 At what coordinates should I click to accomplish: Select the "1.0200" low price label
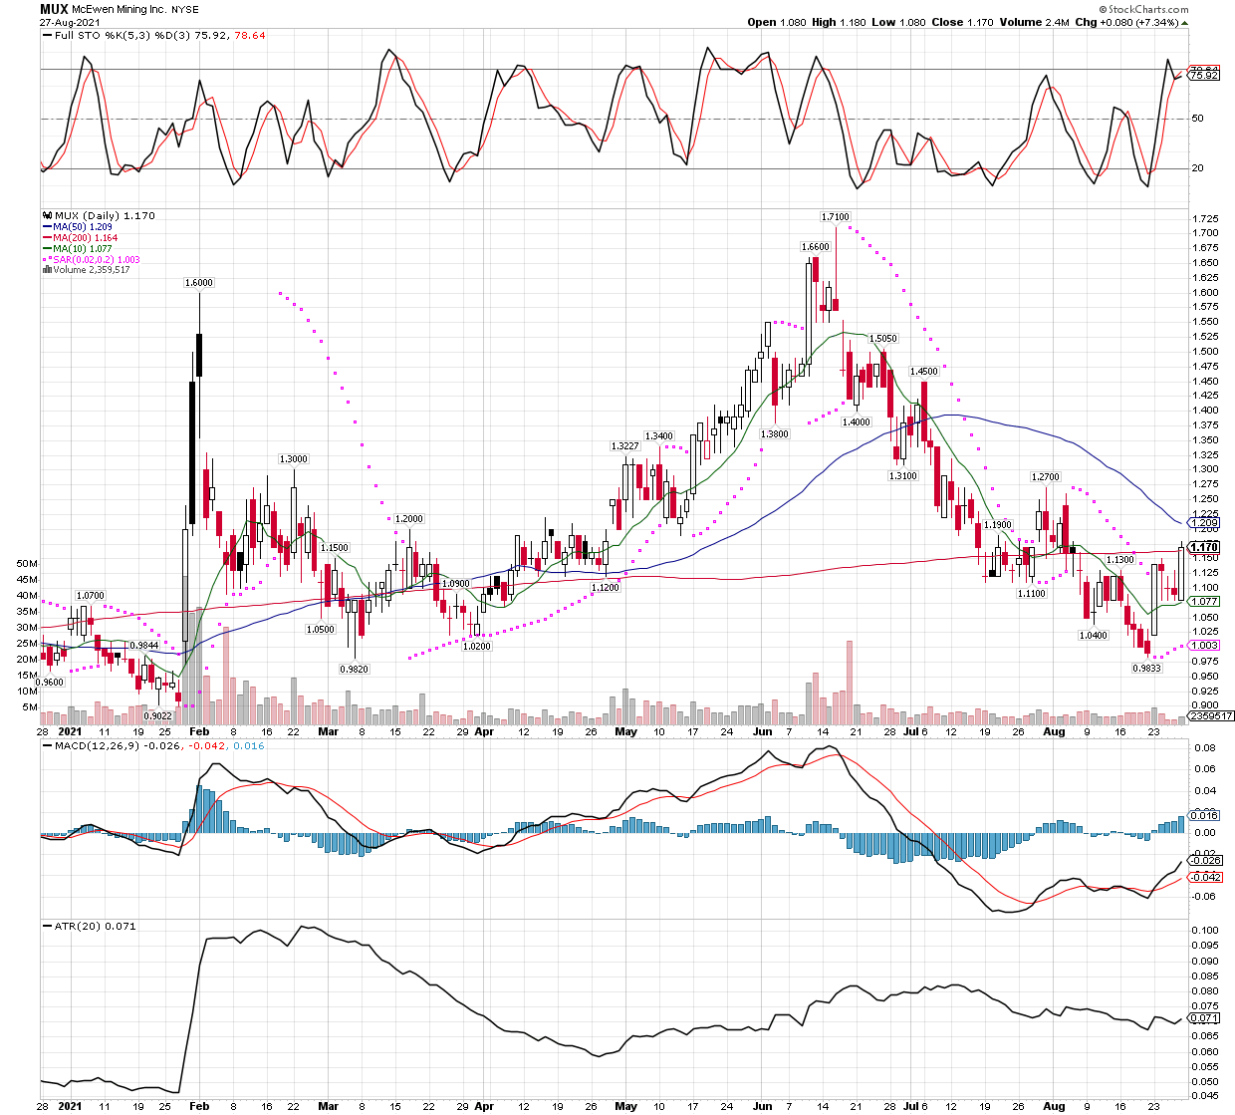pyautogui.click(x=478, y=647)
